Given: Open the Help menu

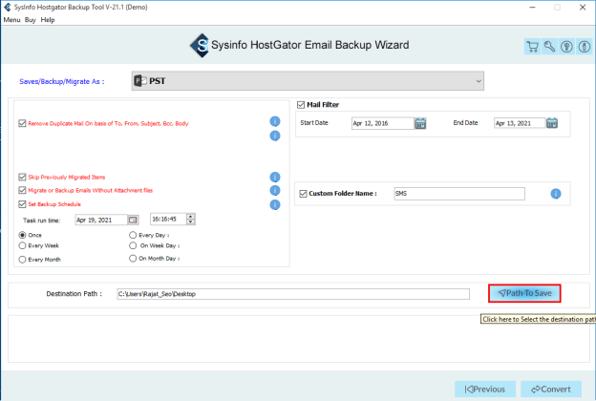Looking at the screenshot, I should point(48,19).
